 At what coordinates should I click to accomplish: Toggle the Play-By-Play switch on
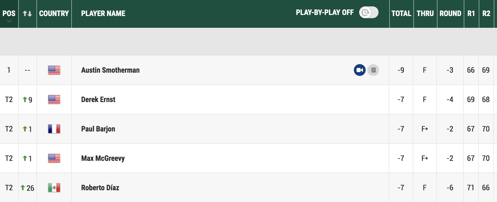pos(369,13)
